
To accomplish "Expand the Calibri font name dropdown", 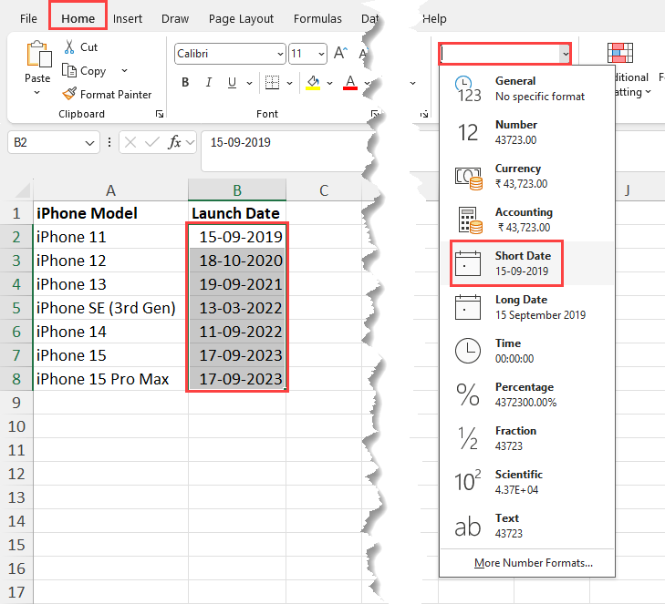I will [x=280, y=54].
